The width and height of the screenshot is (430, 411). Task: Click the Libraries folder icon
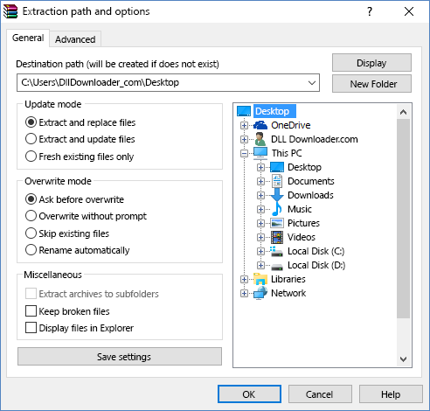[x=260, y=279]
